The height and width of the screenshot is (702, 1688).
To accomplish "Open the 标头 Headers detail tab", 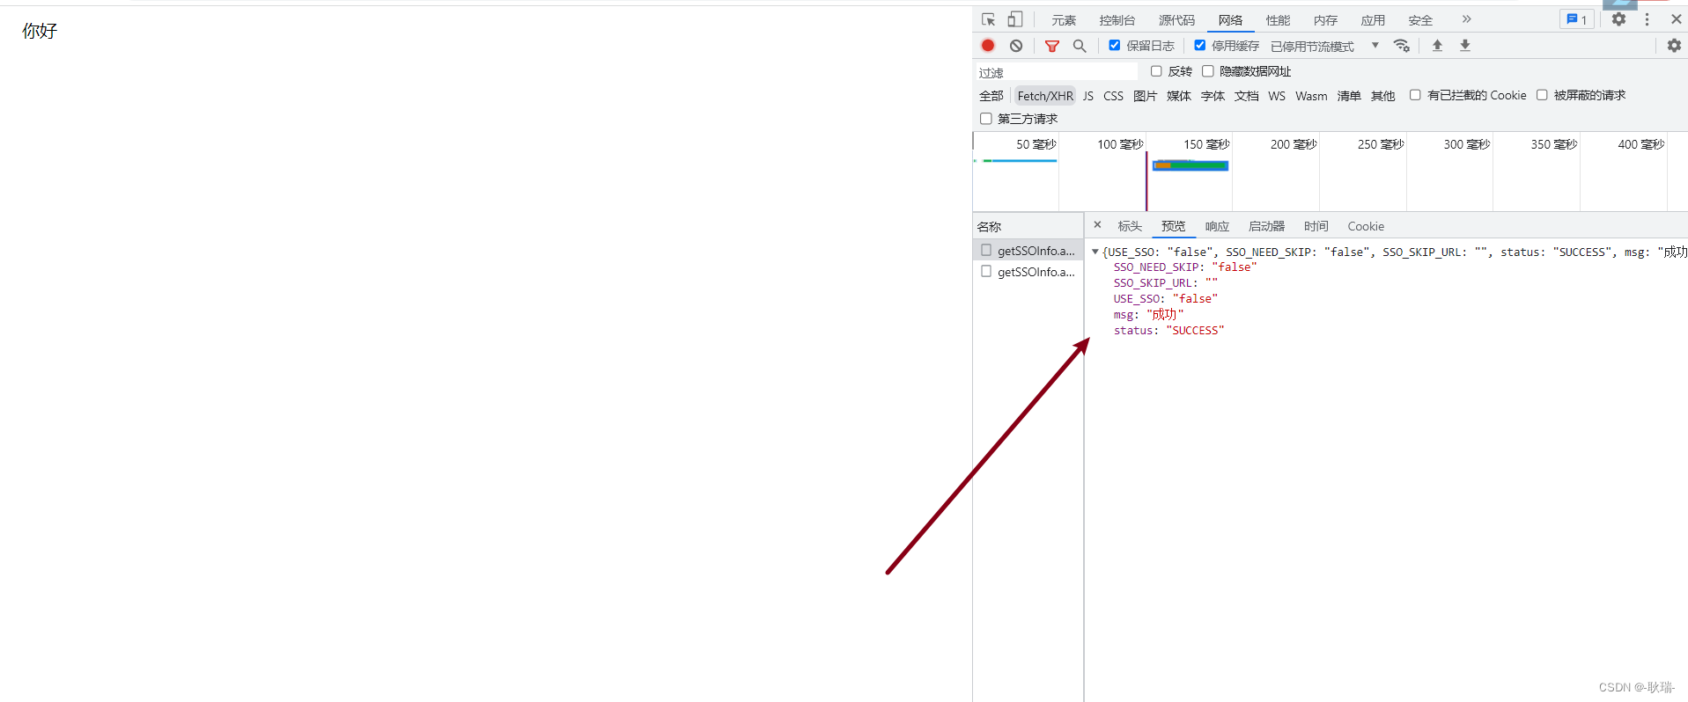I will tap(1130, 226).
